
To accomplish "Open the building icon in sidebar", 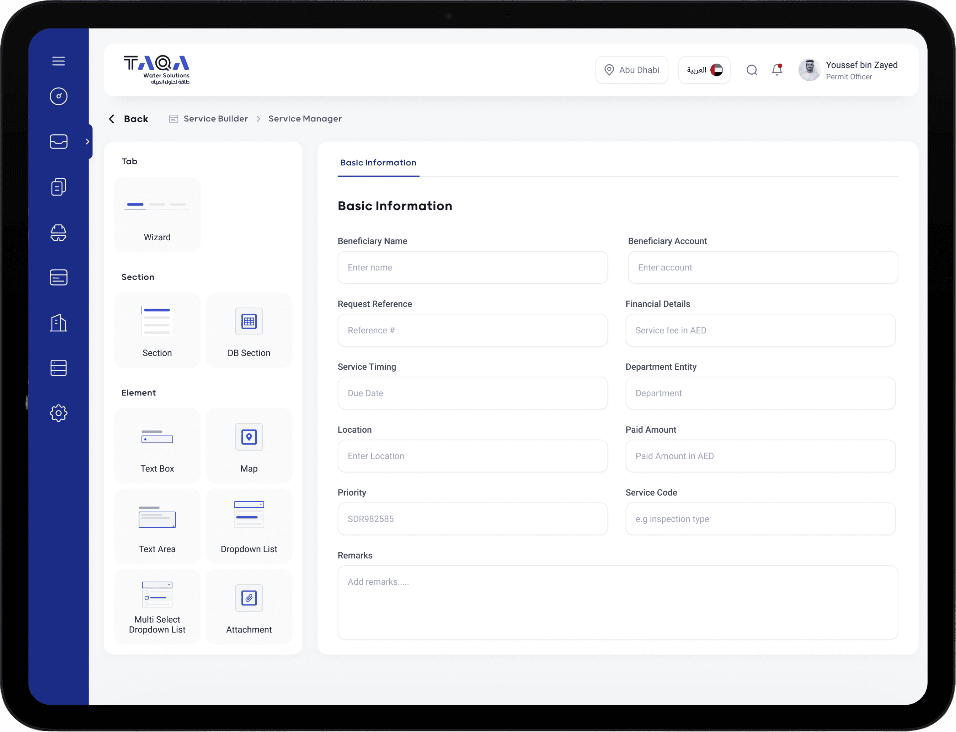I will point(58,323).
